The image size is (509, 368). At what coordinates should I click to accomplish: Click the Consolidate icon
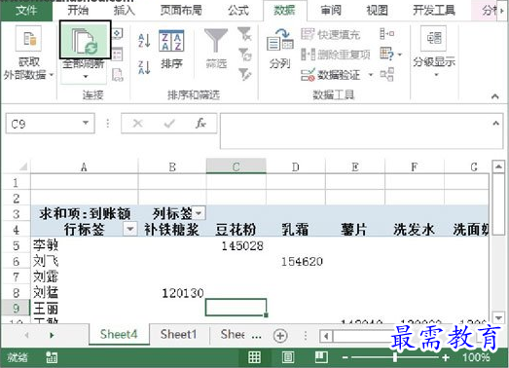387,33
